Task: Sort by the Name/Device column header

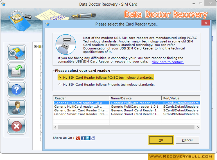Action: [x=135, y=98]
